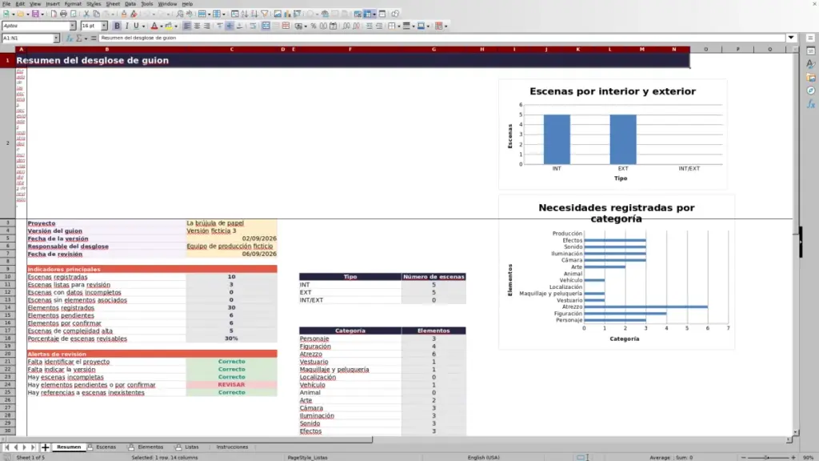Image resolution: width=819 pixels, height=461 pixels.
Task: Click the Font color red A swatch
Action: click(x=154, y=26)
